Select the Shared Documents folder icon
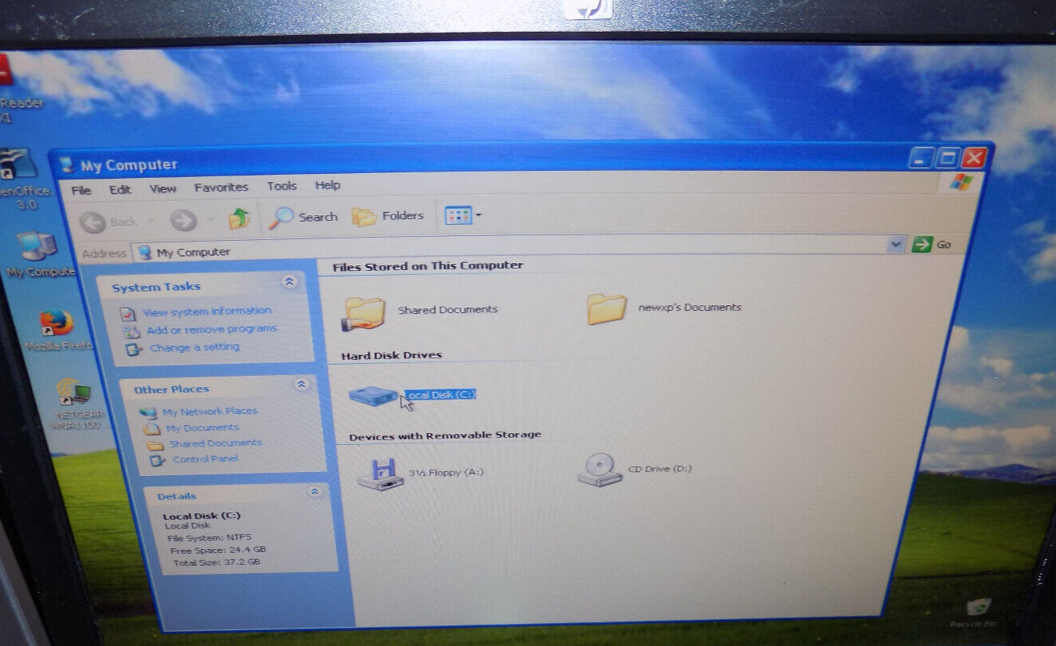The image size is (1056, 646). tap(363, 312)
